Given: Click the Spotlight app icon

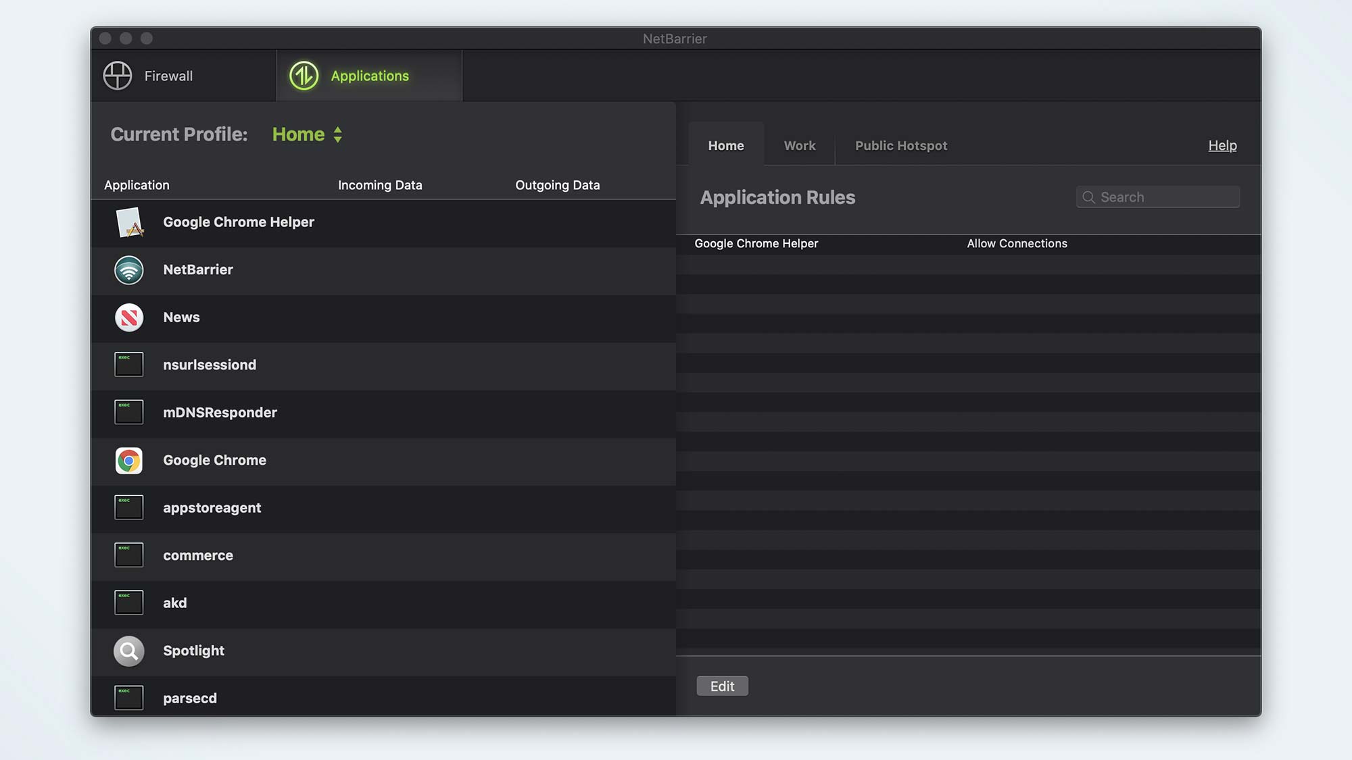Looking at the screenshot, I should 128,651.
